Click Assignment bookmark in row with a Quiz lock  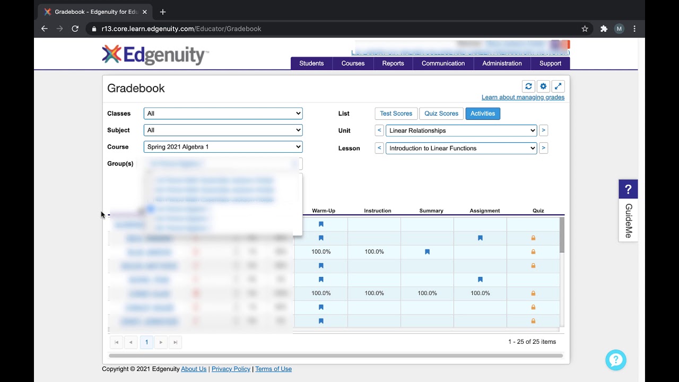pos(480,238)
